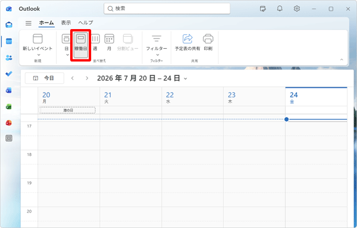Screen dimensions: 357x228
Task: Collapse the ribbon with the chevron
Action: coord(342,59)
